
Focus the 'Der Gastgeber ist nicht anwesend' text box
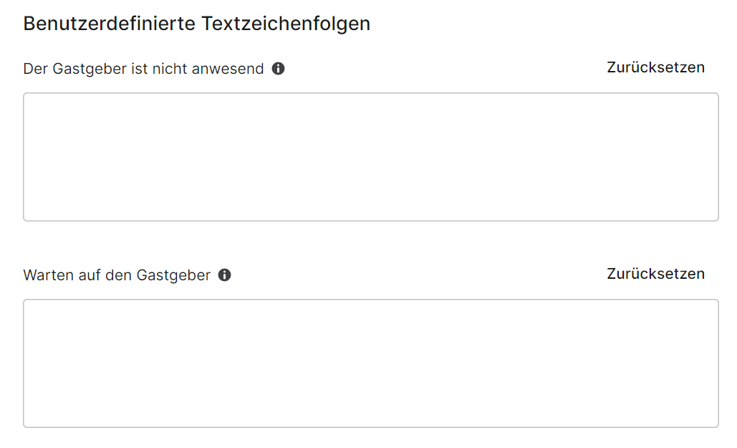pos(371,157)
